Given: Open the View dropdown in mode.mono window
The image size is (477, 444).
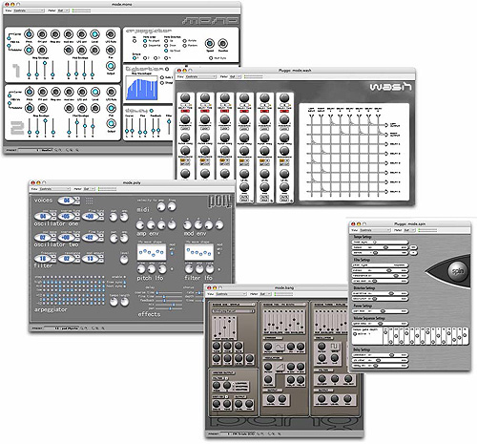Looking at the screenshot, I should (x=29, y=11).
